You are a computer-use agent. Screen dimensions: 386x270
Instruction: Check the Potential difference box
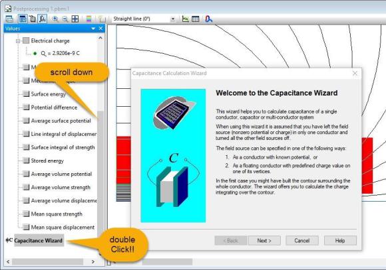tap(26, 107)
